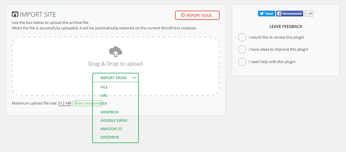Choose File from the import menu
Screen dimensions: 346x152
coord(104,87)
